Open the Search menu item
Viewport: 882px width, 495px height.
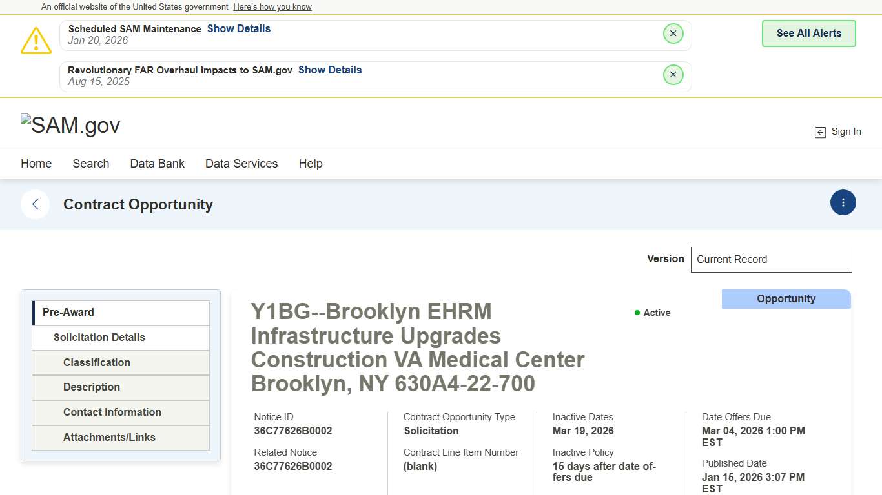coord(91,164)
